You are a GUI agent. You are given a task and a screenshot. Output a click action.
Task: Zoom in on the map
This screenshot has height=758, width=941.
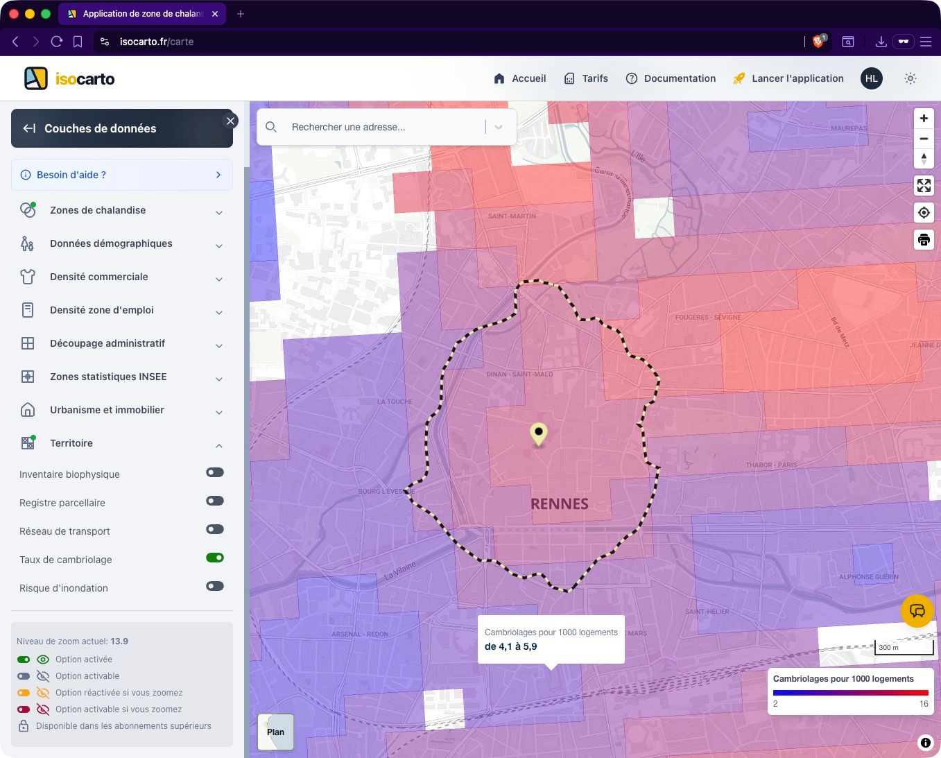tap(924, 119)
